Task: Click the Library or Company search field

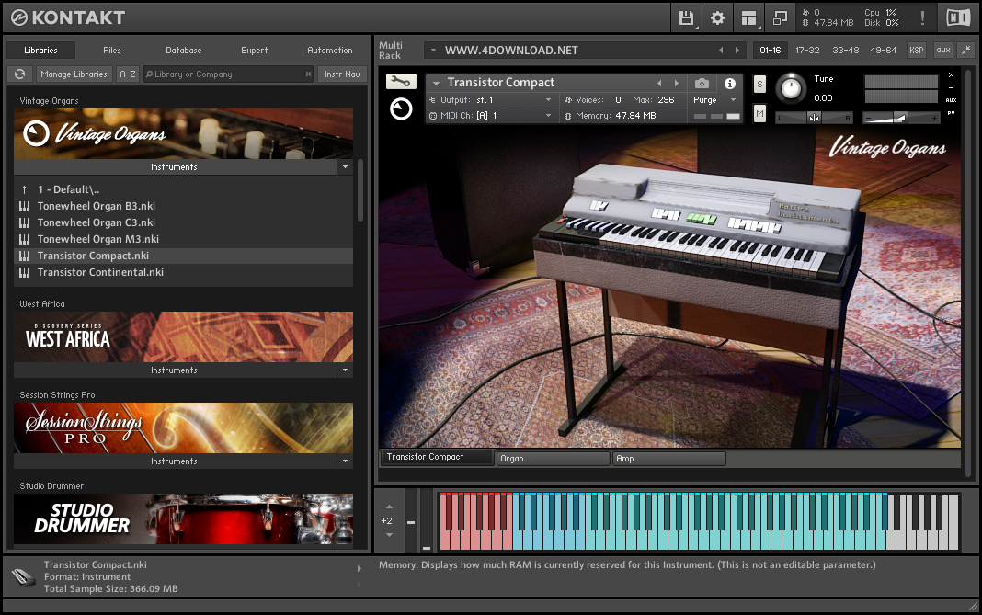Action: coord(229,74)
